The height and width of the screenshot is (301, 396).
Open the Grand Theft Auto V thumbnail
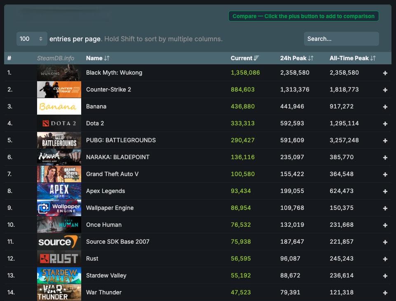click(x=59, y=174)
